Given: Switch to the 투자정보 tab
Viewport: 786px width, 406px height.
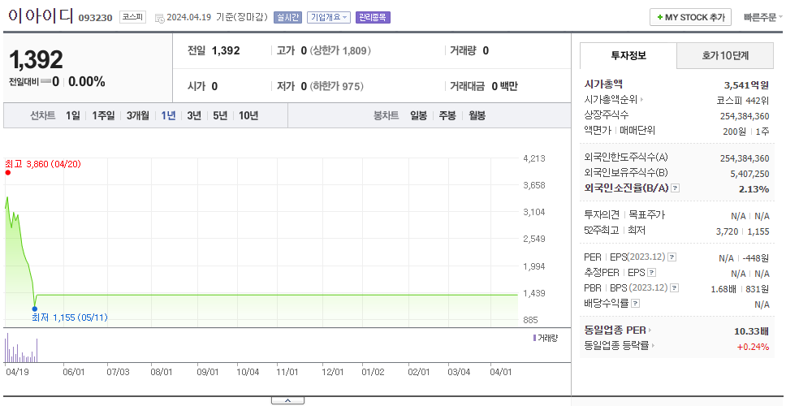Looking at the screenshot, I should pyautogui.click(x=628, y=56).
